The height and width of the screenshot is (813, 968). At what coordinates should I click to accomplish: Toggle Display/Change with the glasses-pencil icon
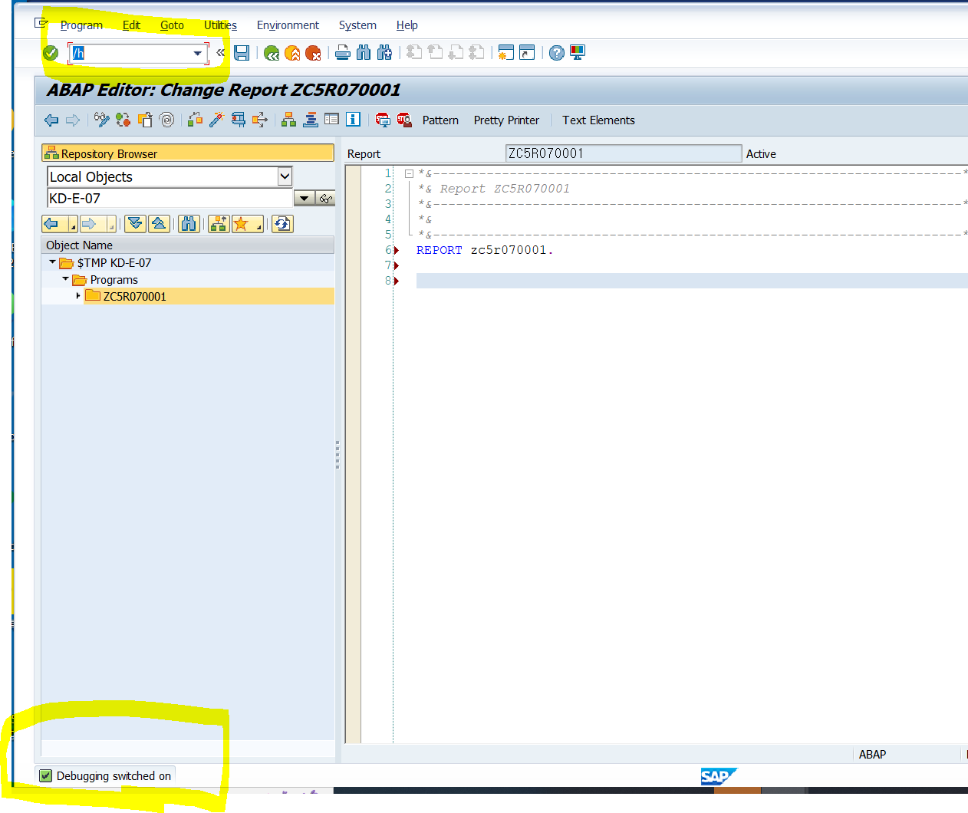click(102, 120)
